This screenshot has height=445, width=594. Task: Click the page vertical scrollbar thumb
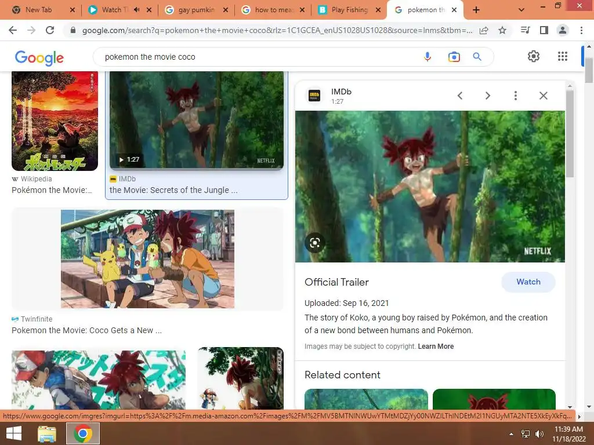point(589,70)
